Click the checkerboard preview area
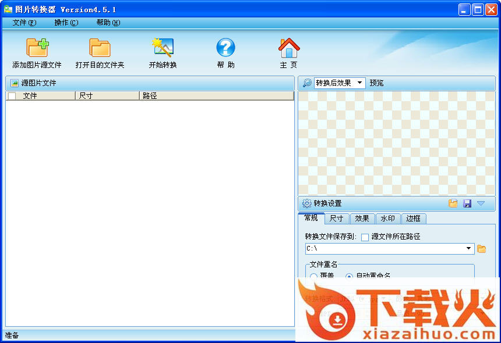The width and height of the screenshot is (501, 343). pos(397,143)
